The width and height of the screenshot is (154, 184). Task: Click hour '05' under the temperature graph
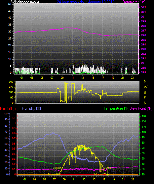[44, 179]
